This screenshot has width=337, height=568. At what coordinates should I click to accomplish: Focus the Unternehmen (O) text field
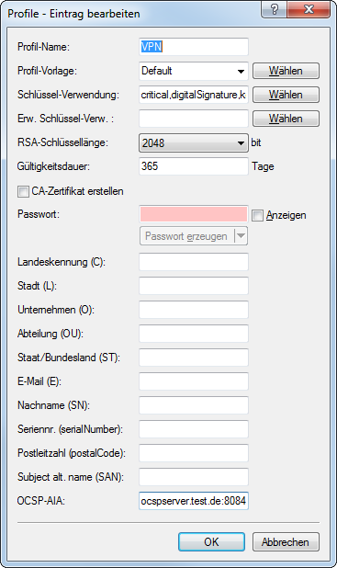194,310
